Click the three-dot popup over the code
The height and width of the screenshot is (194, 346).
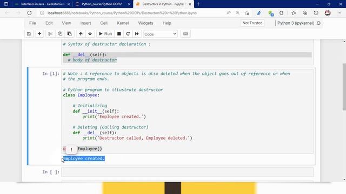(71, 150)
